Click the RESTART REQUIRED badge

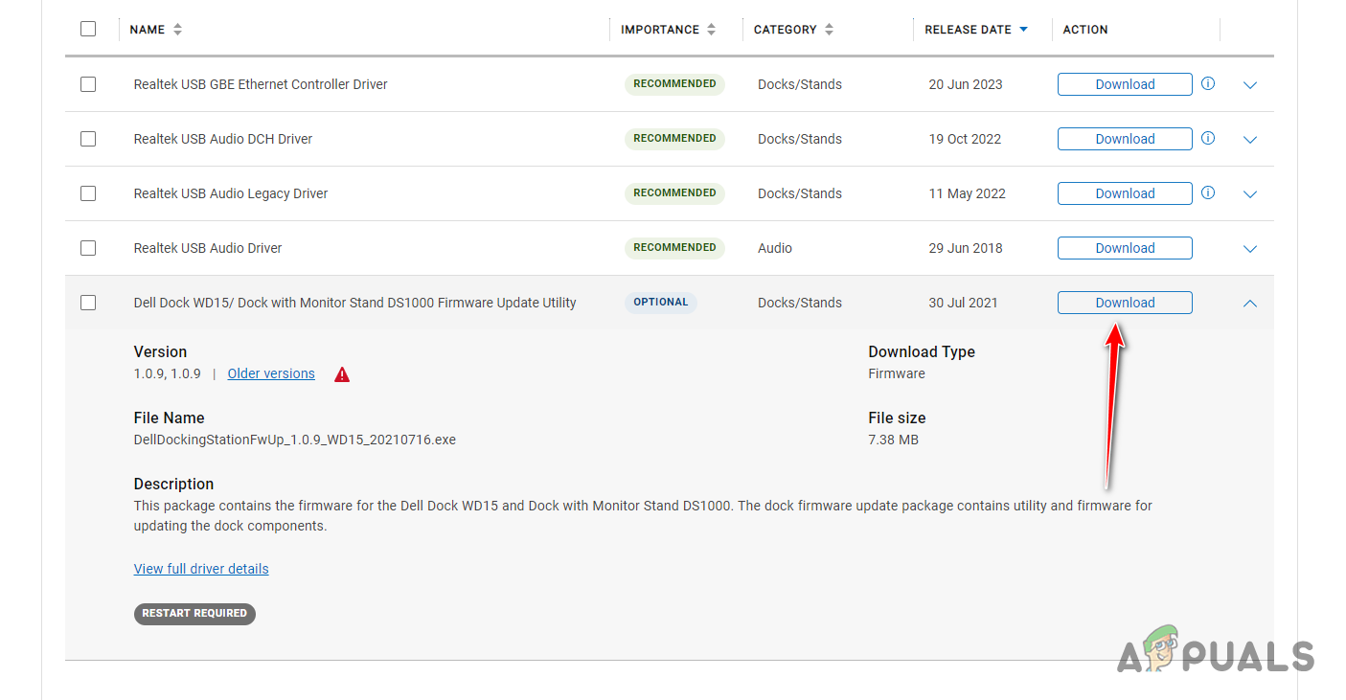[x=194, y=614]
